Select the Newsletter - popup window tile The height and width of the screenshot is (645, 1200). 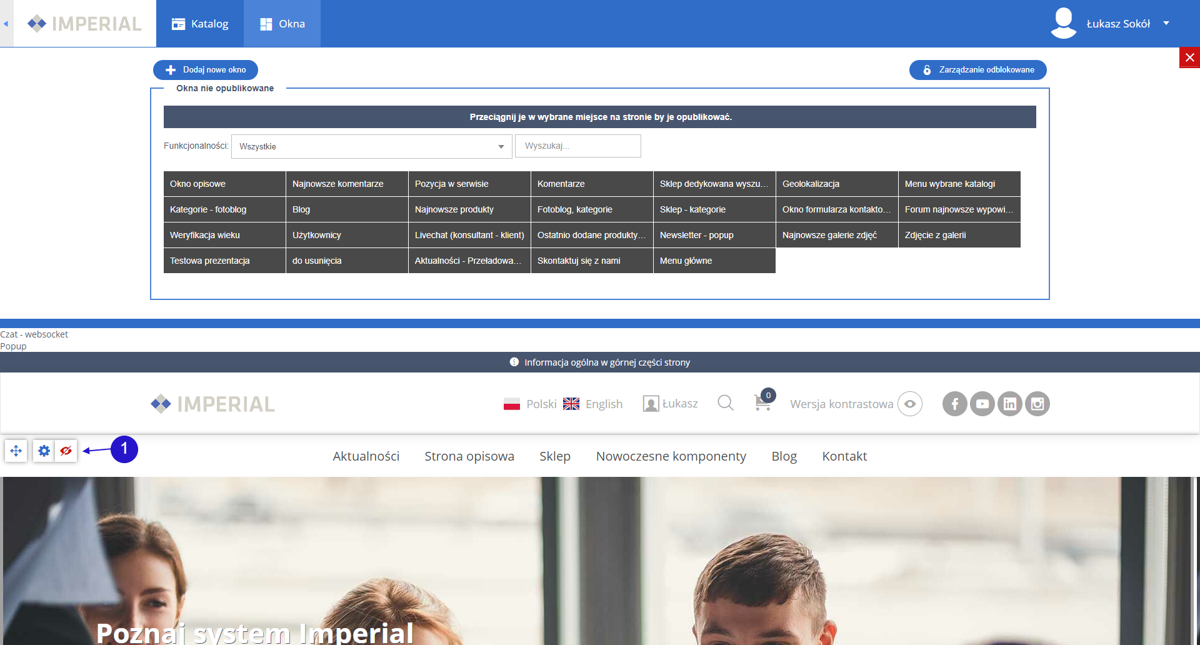714,235
